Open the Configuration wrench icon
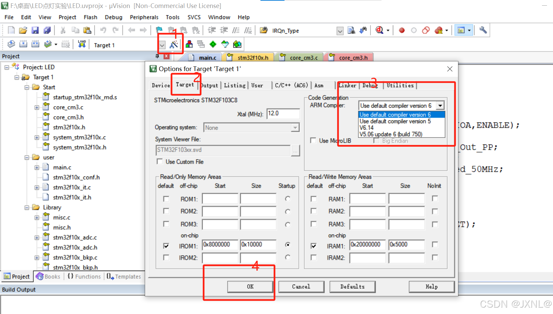This screenshot has height=314, width=553. 483,30
